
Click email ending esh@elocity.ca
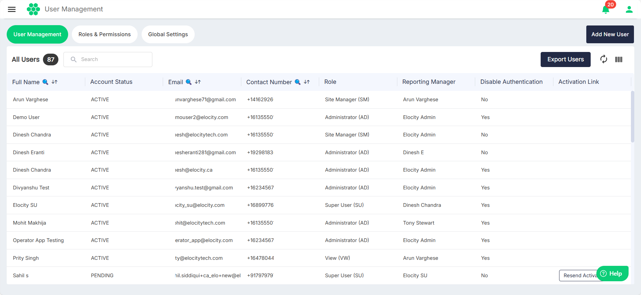194,170
